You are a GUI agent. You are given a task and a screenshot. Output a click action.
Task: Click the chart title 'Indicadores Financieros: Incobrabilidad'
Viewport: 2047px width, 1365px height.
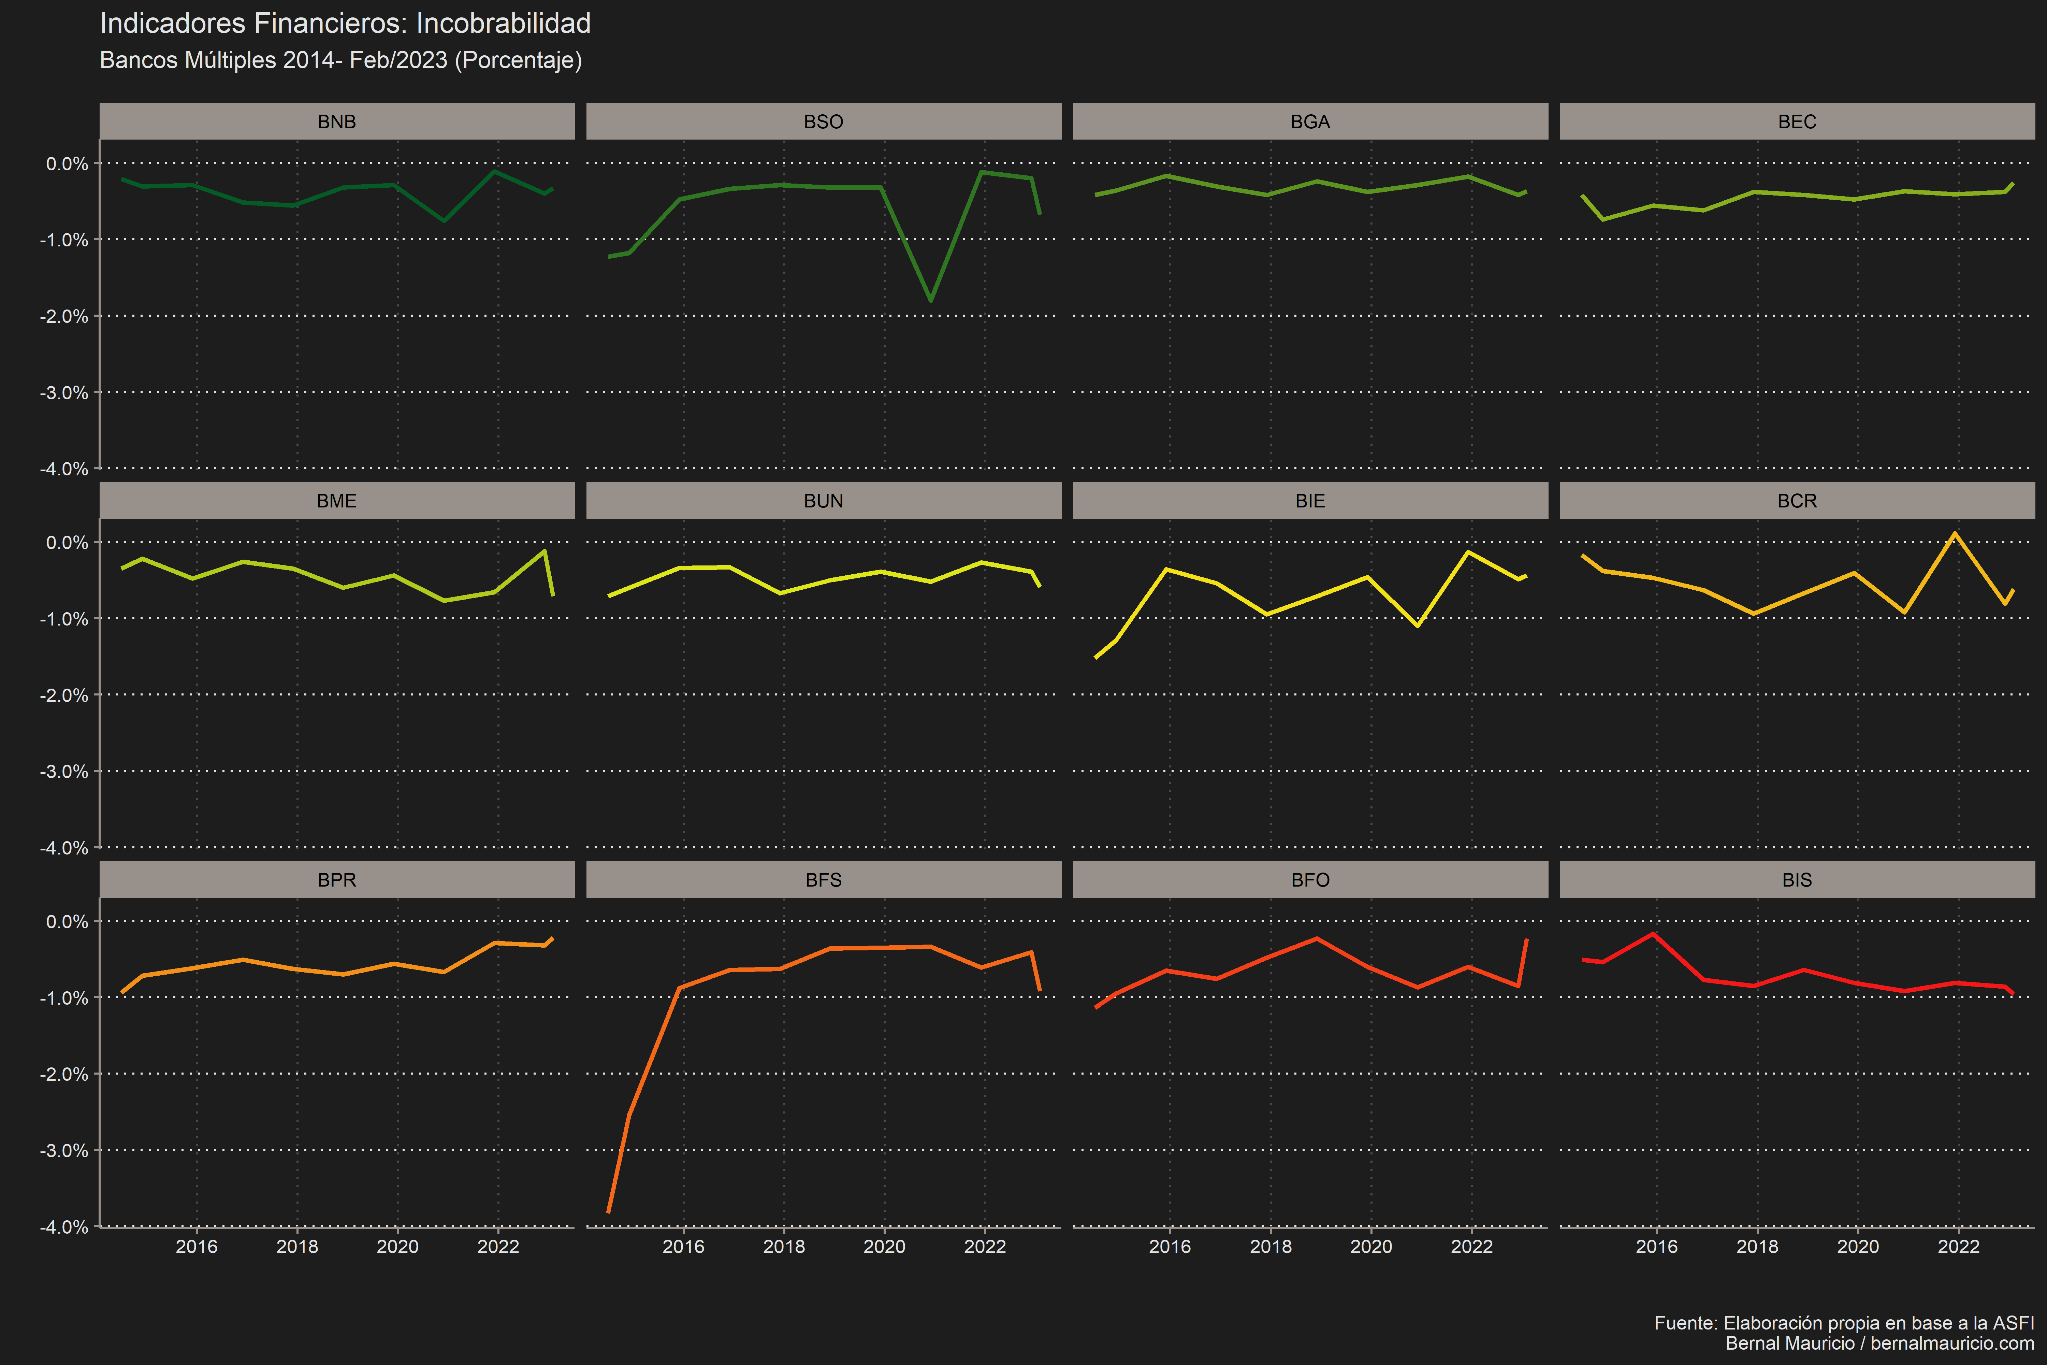coord(346,24)
